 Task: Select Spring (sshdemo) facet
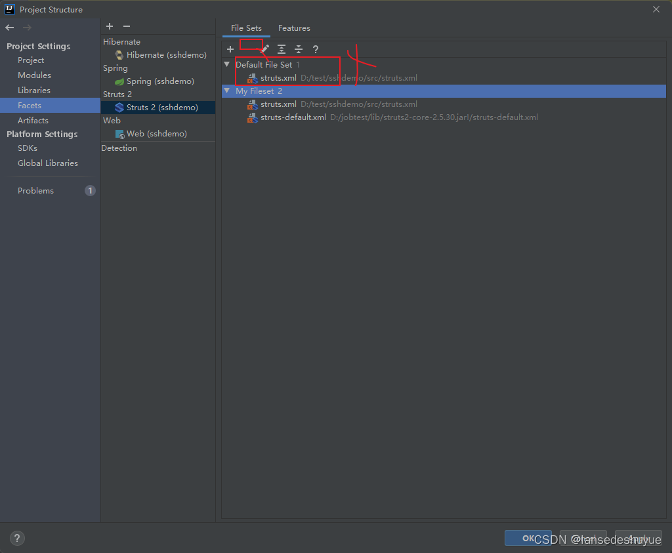coord(160,81)
